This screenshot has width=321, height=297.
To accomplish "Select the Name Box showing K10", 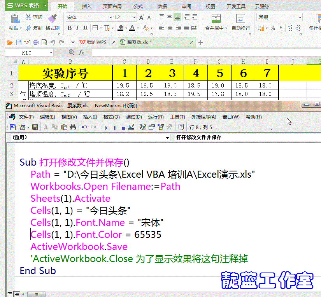I will tap(26, 52).
